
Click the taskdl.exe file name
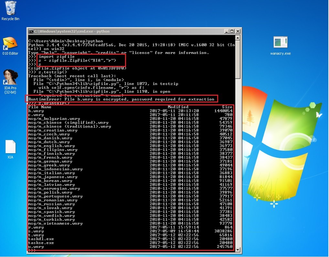(x=41, y=239)
